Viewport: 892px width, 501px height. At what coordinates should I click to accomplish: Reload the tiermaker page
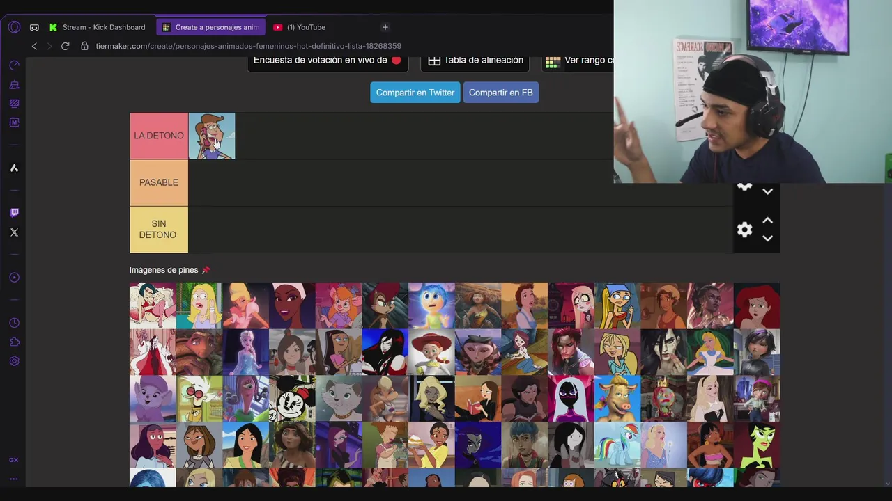[x=65, y=46]
